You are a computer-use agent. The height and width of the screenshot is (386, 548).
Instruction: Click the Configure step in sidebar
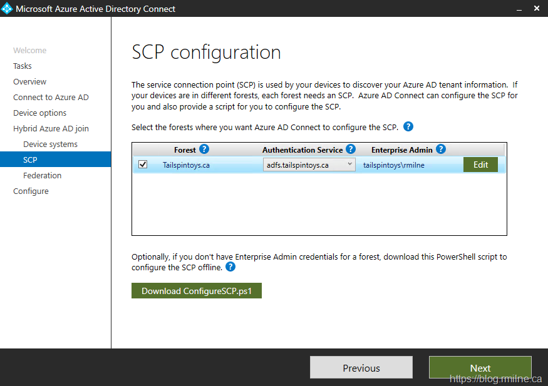pos(31,191)
